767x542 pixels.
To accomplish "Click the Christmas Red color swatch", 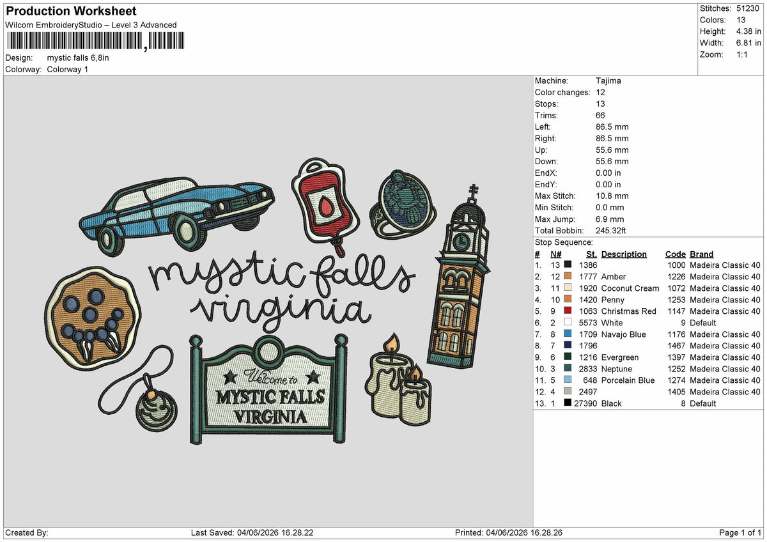I will 568,311.
